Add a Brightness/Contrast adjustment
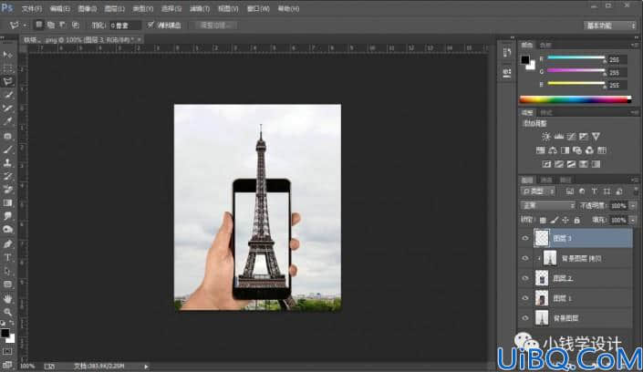The image size is (643, 372). 545,137
